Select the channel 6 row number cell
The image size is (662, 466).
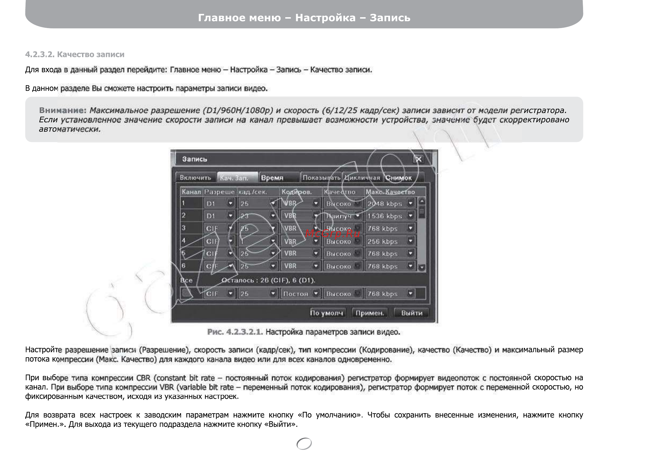coord(192,266)
